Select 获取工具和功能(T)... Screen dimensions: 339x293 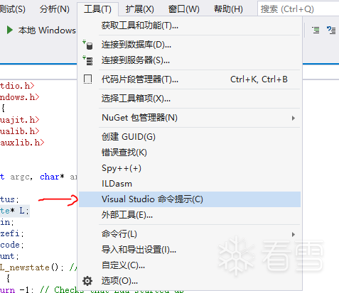point(190,26)
